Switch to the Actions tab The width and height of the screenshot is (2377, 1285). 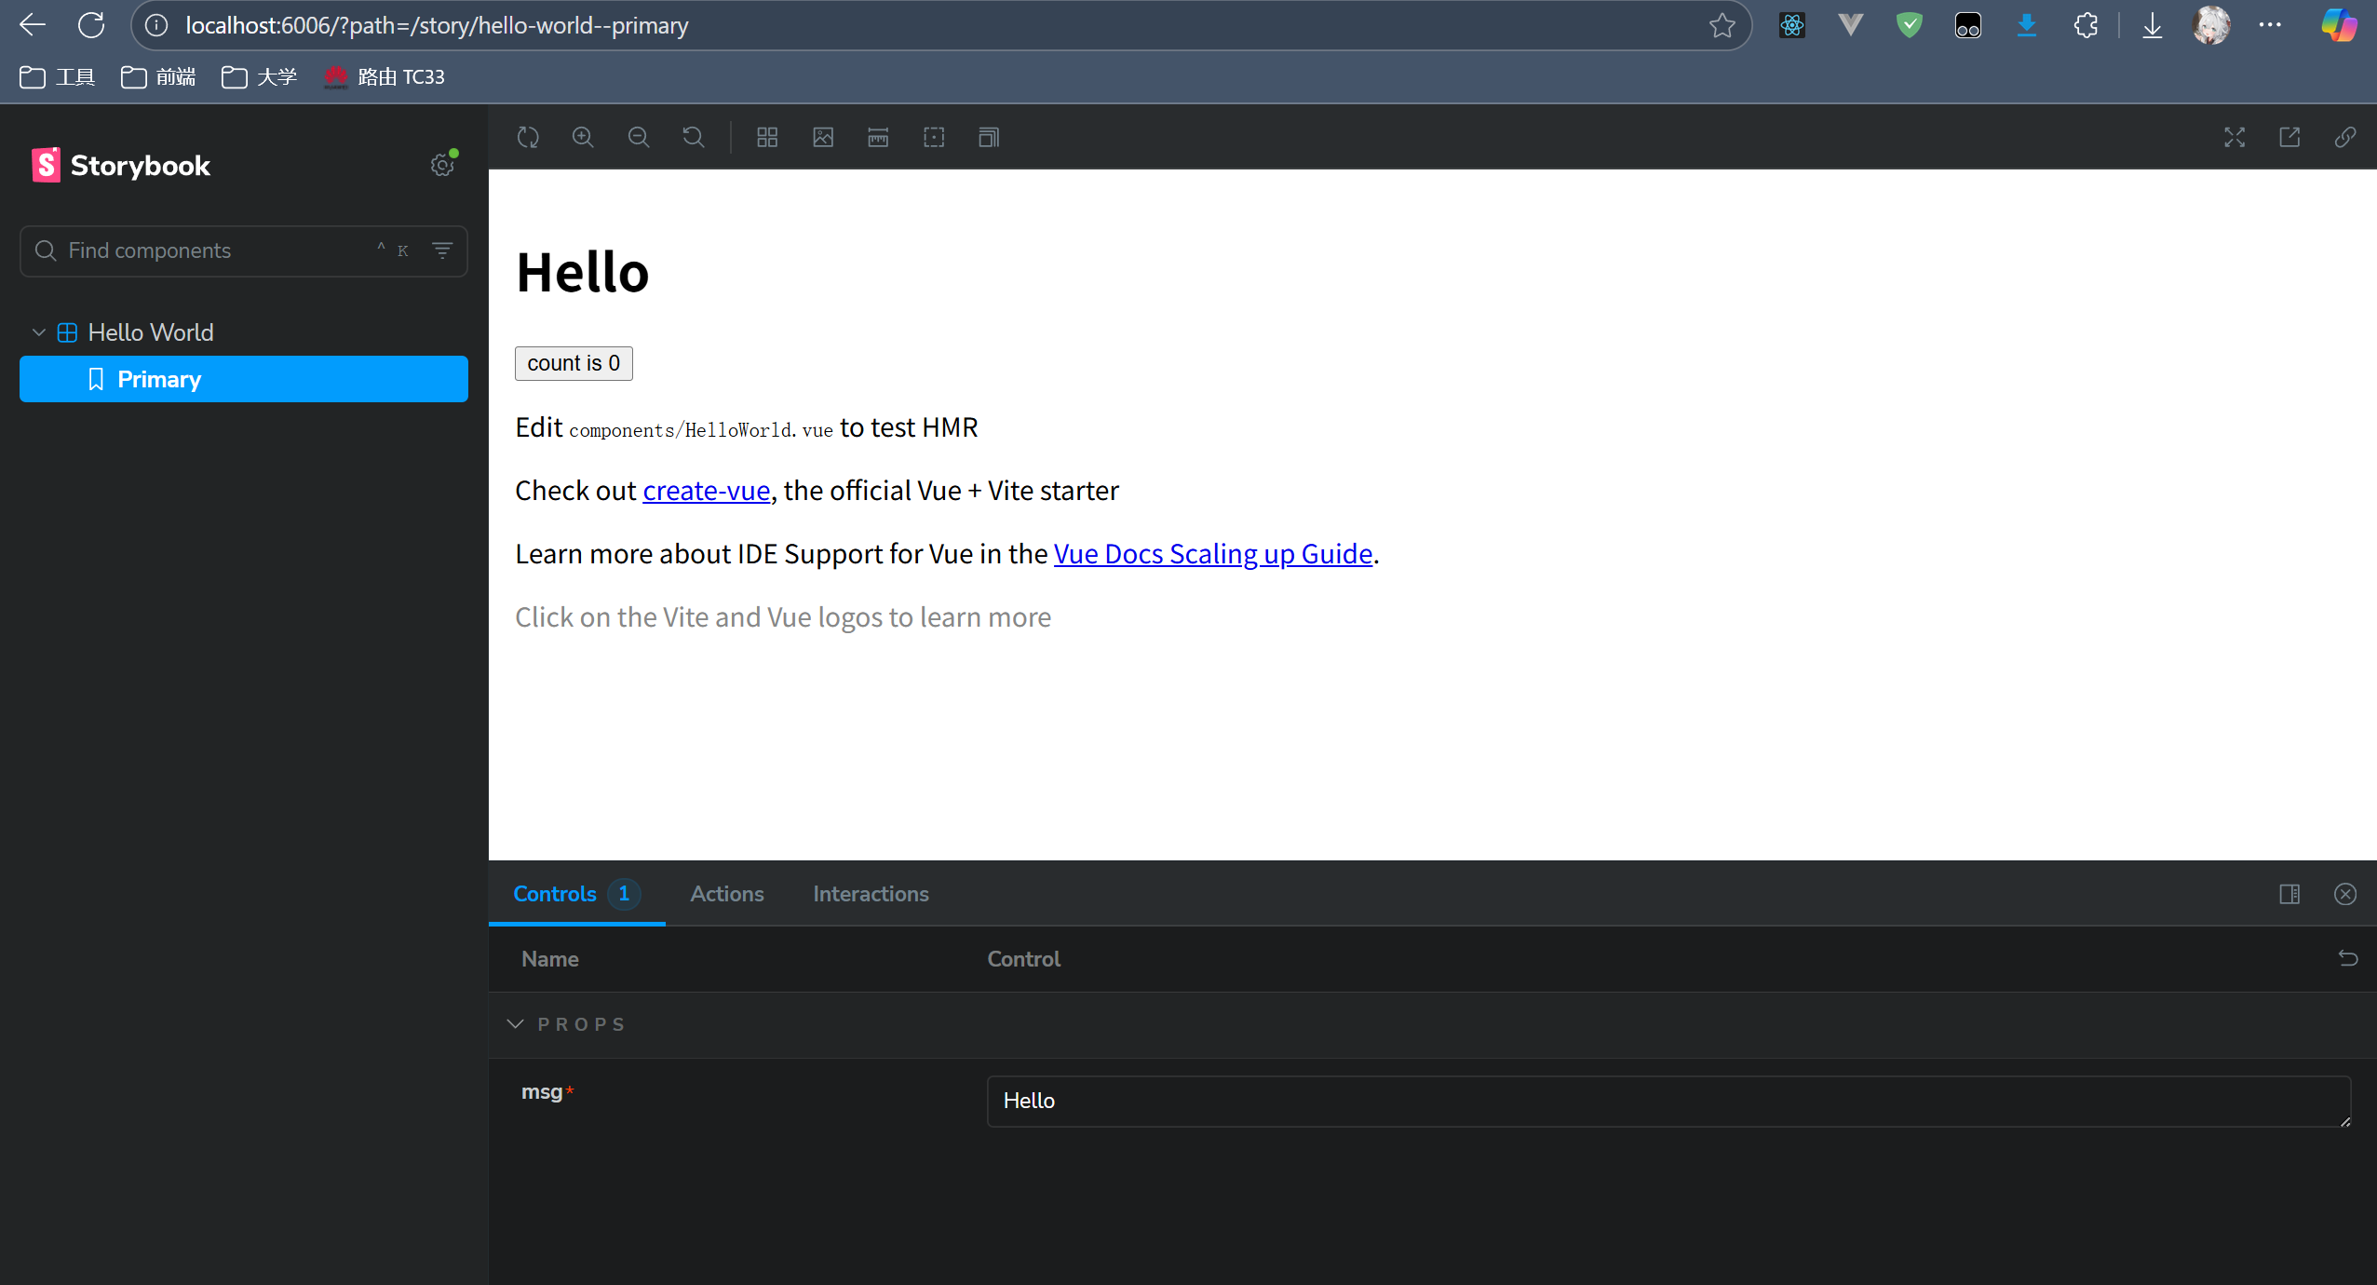(726, 894)
